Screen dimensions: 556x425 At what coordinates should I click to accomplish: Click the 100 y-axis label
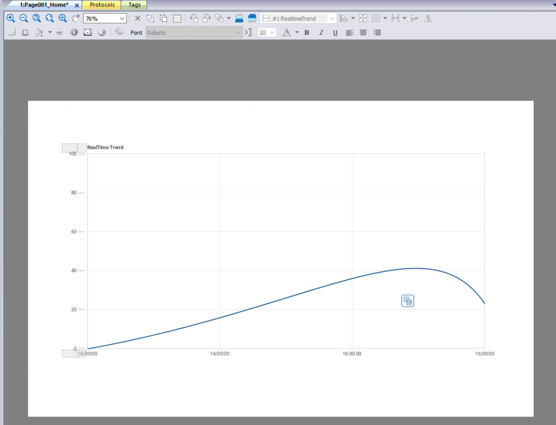point(73,154)
